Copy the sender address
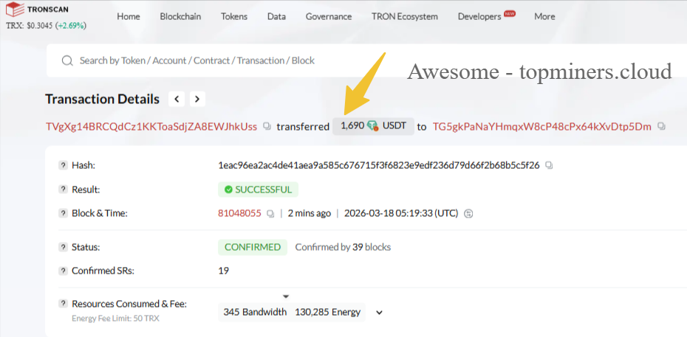This screenshot has width=687, height=337. coord(267,127)
